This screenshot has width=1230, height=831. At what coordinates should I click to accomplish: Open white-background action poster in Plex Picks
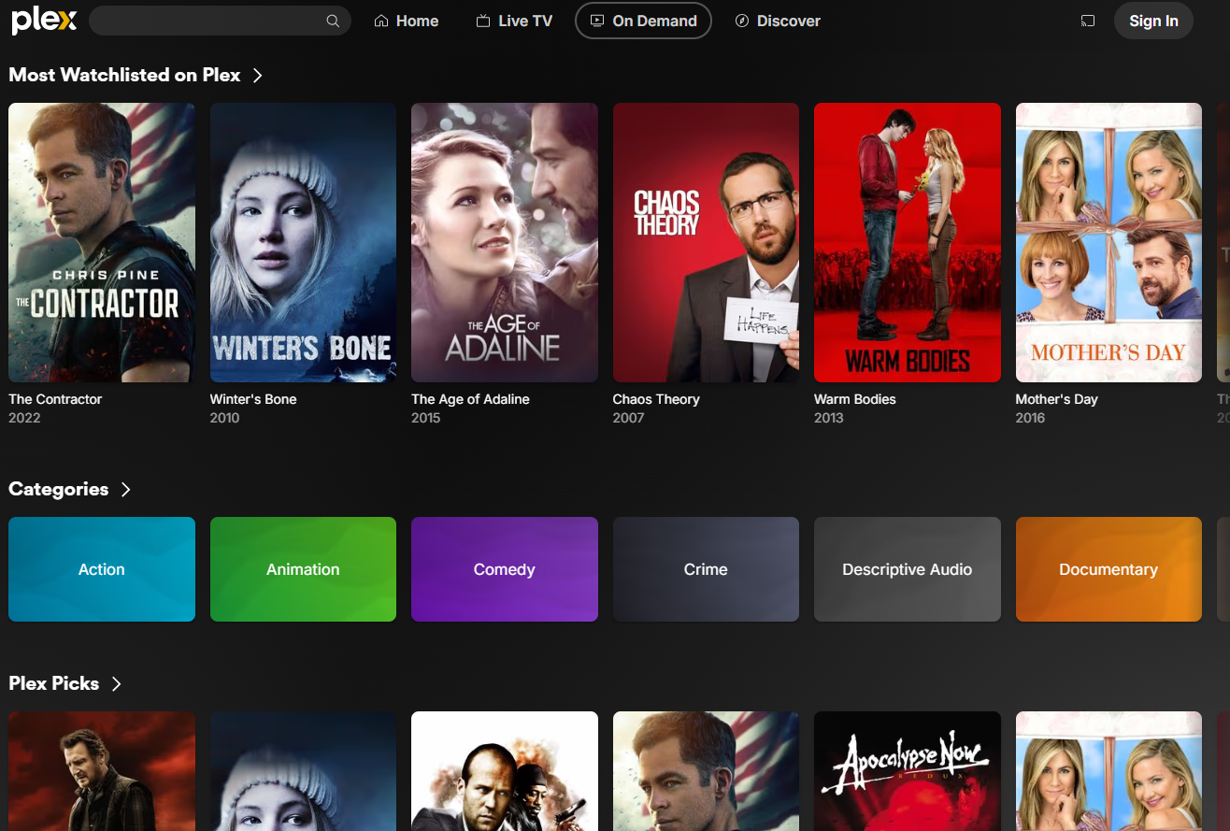(505, 771)
